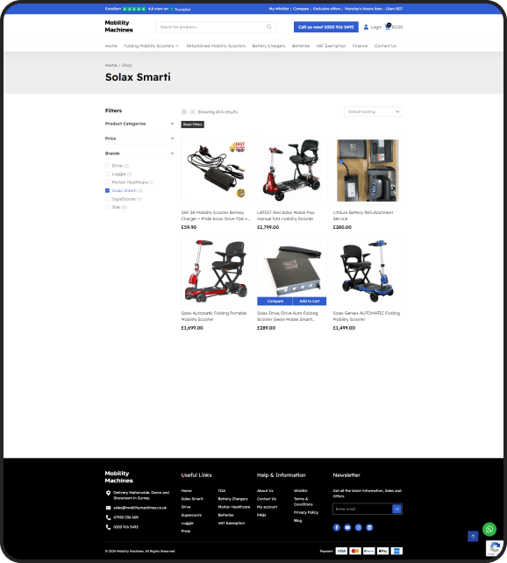
Task: Open red Solax Mobie Plus scooter thumbnail
Action: click(292, 170)
